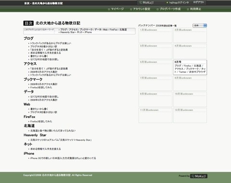This screenshot has height=183, width=231.
Task: Open 2008年5月のアクセス集計 under the アクセス heading
Action: tap(44, 72)
